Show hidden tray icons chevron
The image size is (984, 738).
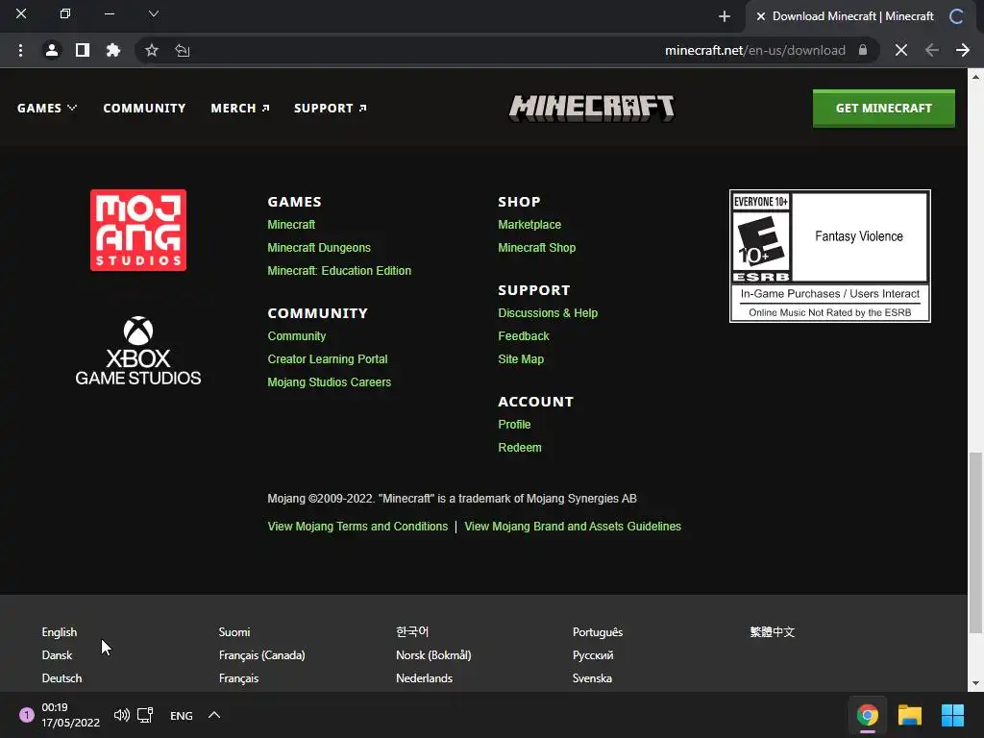coord(214,715)
